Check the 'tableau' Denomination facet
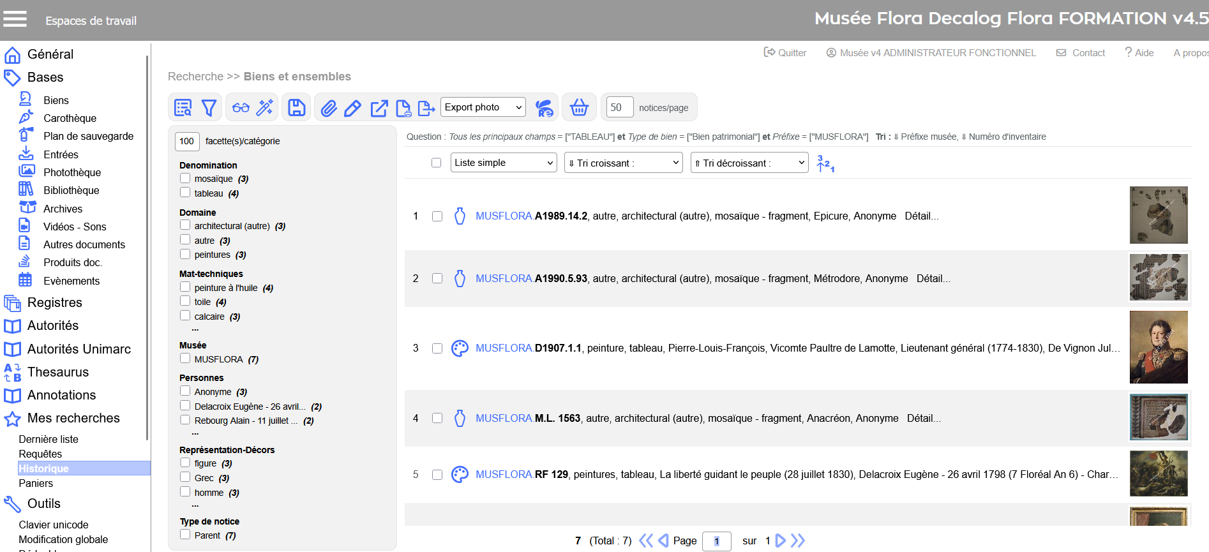This screenshot has width=1209, height=552. (185, 193)
